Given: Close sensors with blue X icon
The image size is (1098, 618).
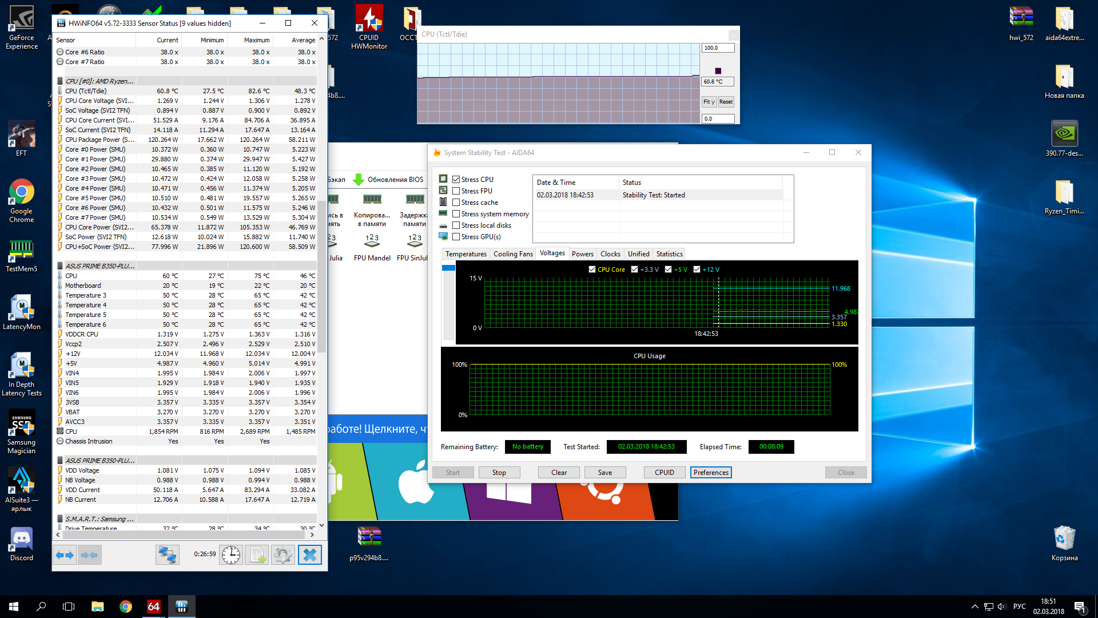Looking at the screenshot, I should point(309,555).
